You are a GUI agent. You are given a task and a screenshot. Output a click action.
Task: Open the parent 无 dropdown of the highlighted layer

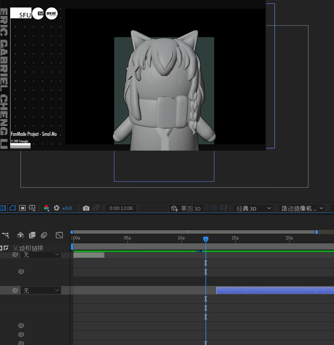pos(41,290)
